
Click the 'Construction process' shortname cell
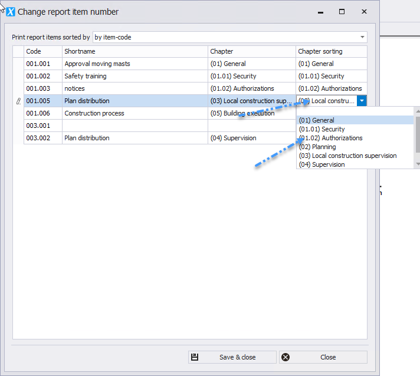pos(135,113)
